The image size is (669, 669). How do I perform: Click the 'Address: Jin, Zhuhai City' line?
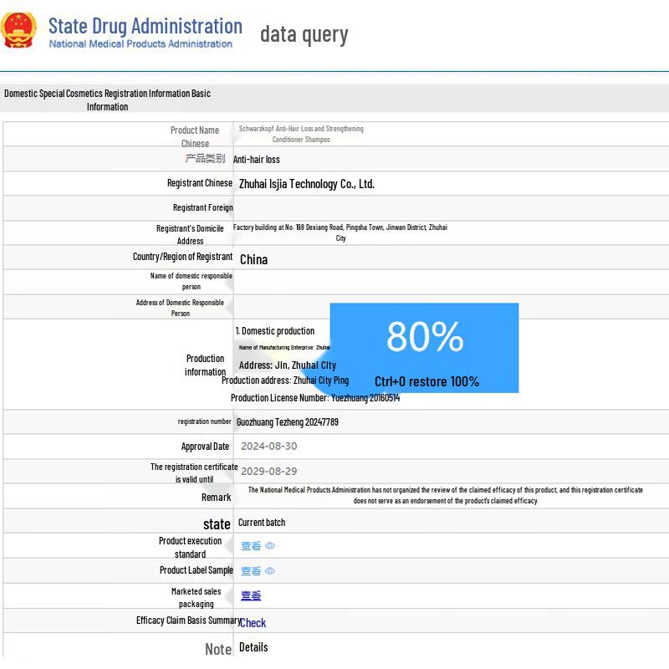coord(288,365)
